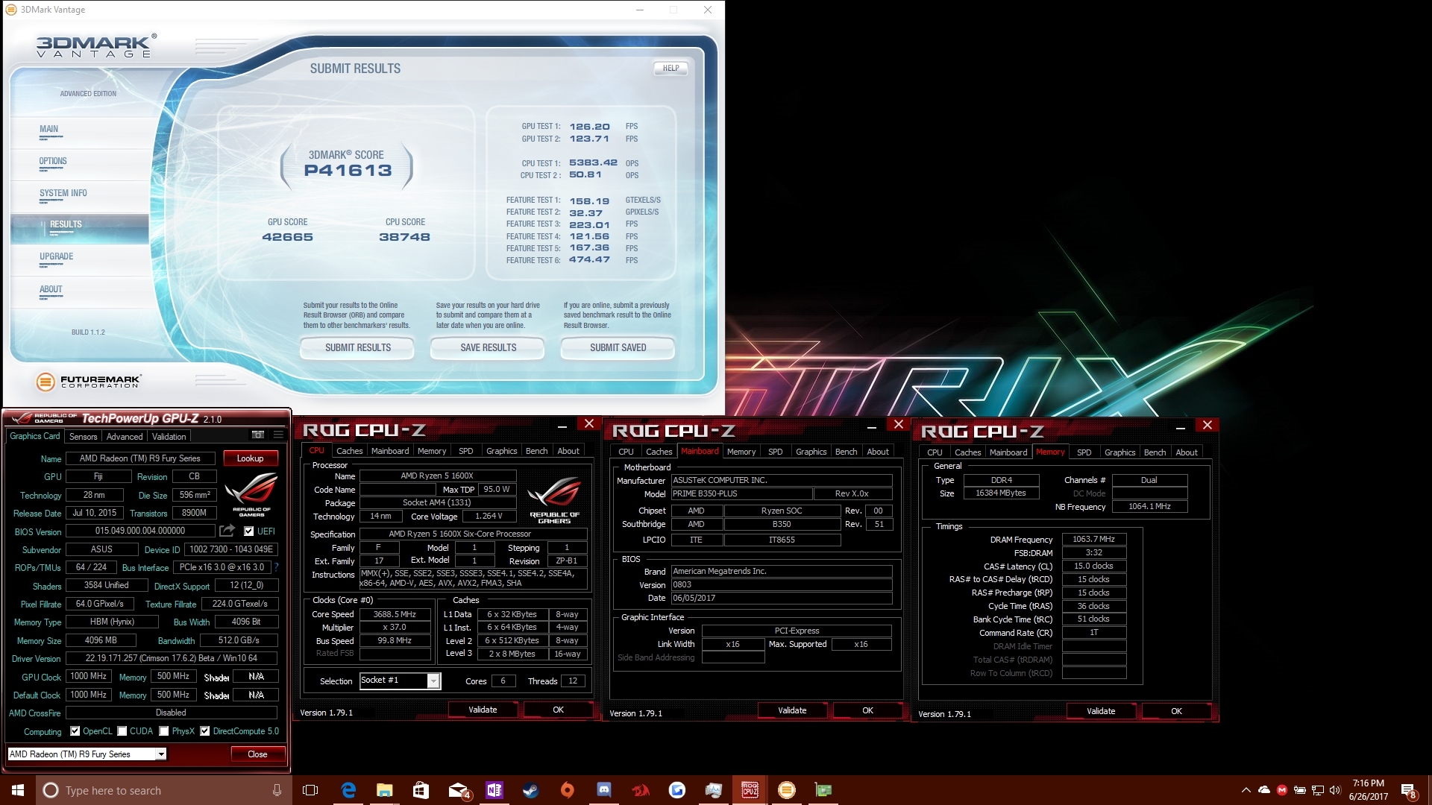Toggle the PhysX checkbox in GPU-Z
Viewport: 1432px width, 805px height.
(x=164, y=731)
